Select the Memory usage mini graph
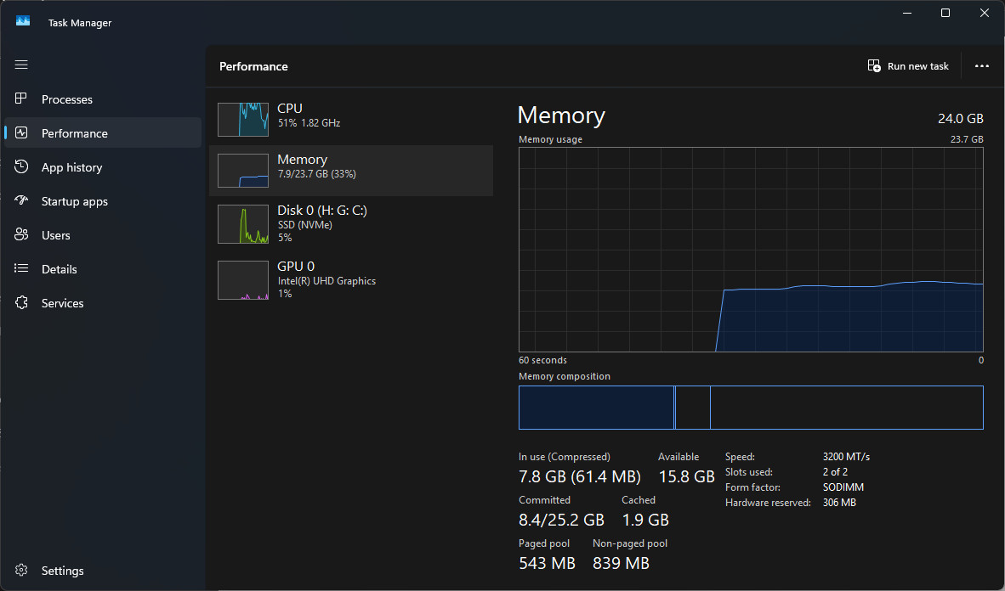This screenshot has height=591, width=1005. click(243, 171)
